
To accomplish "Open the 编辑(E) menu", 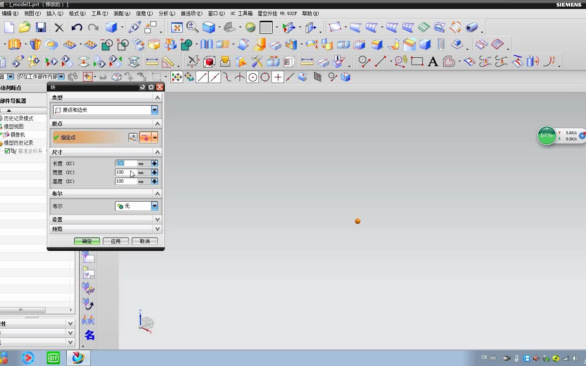I will pos(10,13).
